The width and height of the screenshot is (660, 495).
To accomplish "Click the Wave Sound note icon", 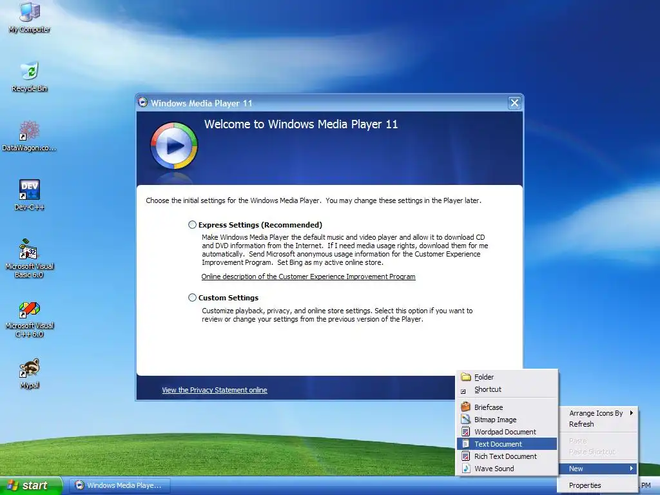I will coord(465,468).
